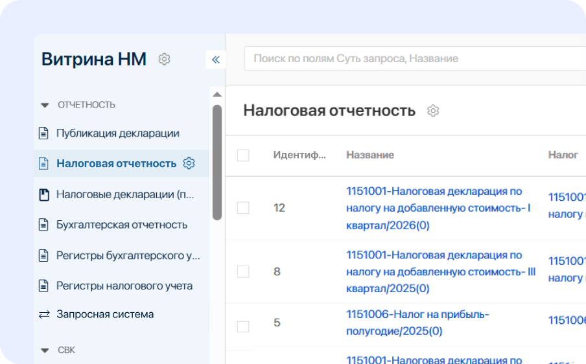Sort by Идентиф... column header

[x=299, y=155]
